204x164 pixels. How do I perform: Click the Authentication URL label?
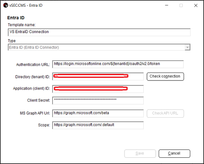[33, 65]
